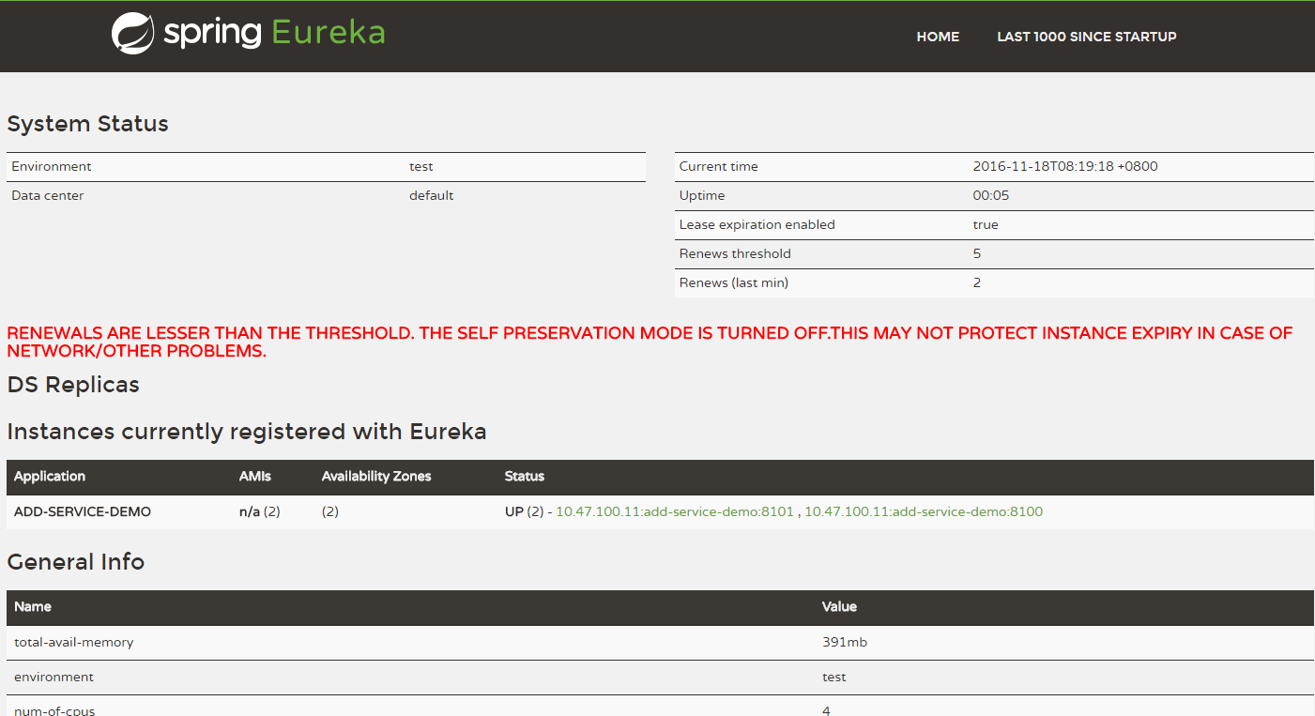Open instance link add-service-demo:8100
The image size is (1315, 716).
click(x=924, y=511)
